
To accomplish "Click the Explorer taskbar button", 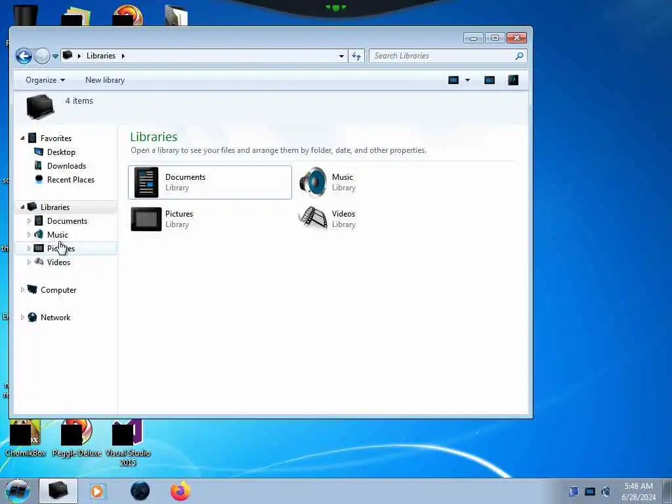I will (58, 491).
